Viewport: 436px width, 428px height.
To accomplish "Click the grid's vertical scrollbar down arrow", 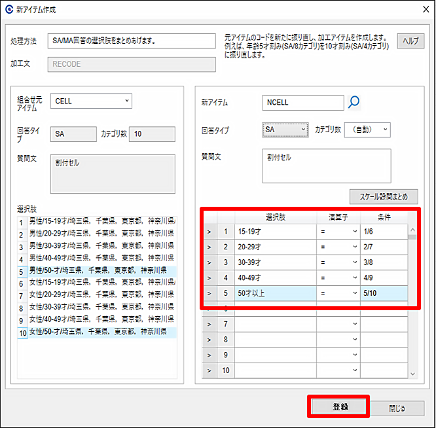I will pyautogui.click(x=412, y=373).
